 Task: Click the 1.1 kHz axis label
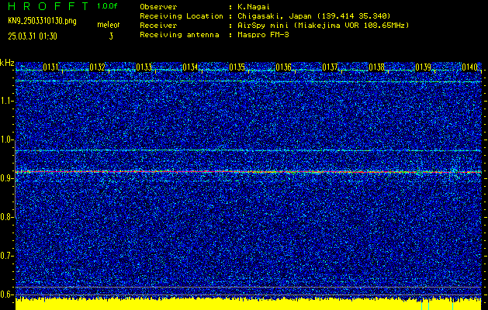click(x=6, y=102)
